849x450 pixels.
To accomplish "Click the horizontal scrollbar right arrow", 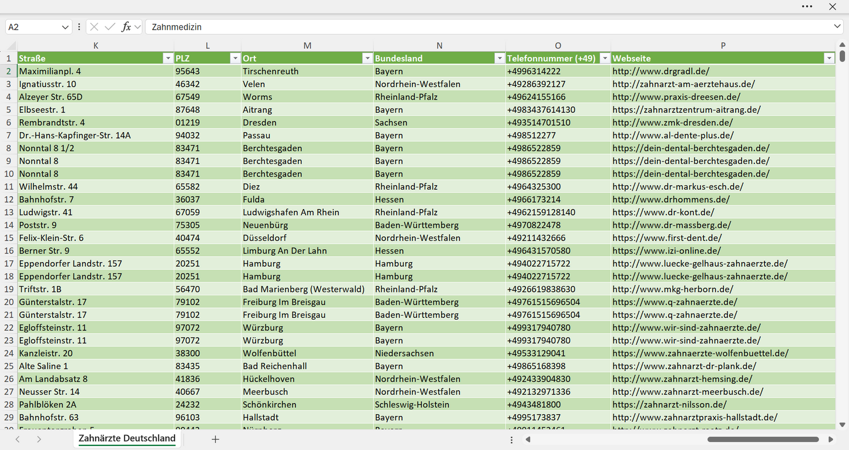I will coord(831,439).
